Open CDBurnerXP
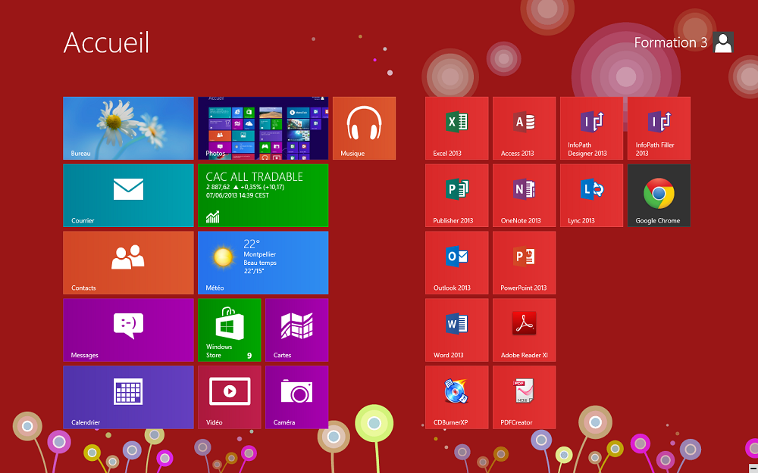The width and height of the screenshot is (758, 473). (457, 397)
